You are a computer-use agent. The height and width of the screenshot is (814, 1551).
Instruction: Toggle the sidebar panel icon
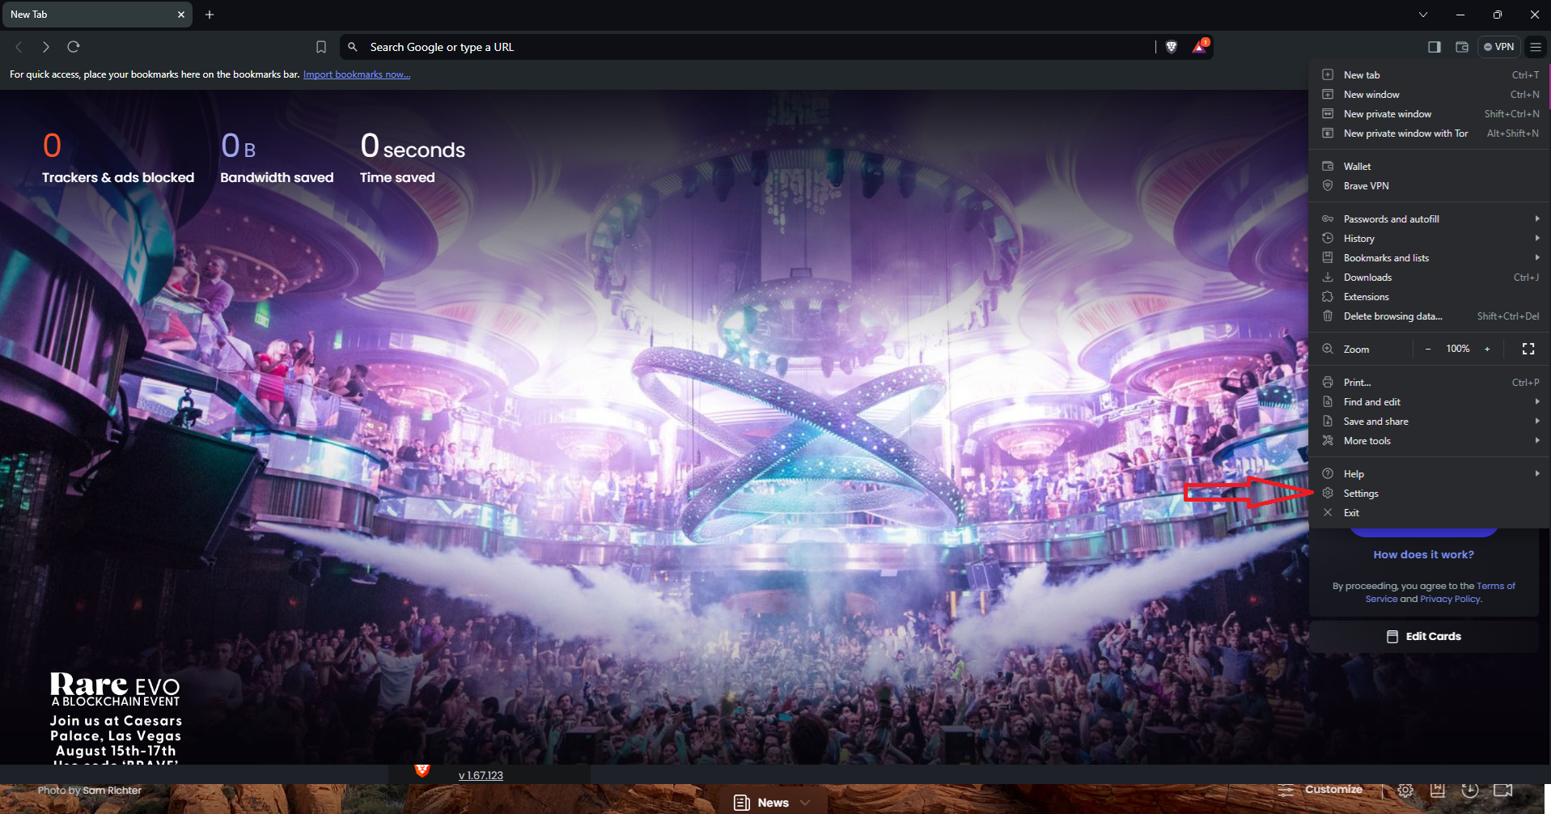click(x=1434, y=47)
